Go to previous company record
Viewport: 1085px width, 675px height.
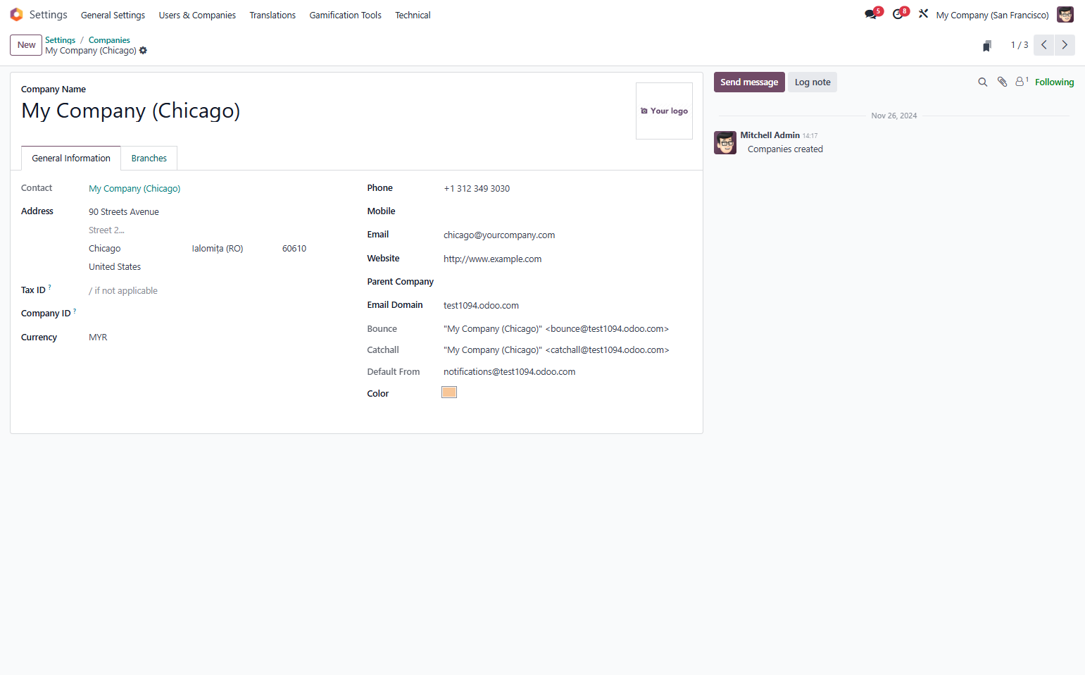click(1043, 45)
